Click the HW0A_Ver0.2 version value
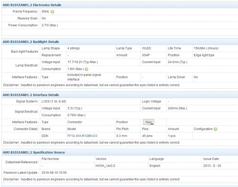This screenshot has height=187, width=238. tap(105, 166)
